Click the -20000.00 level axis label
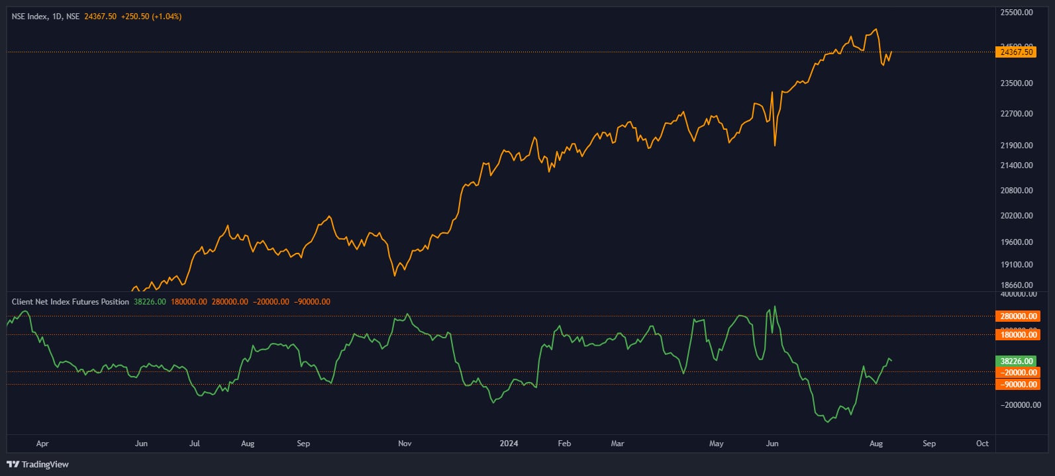This screenshot has width=1055, height=476. click(x=1018, y=373)
